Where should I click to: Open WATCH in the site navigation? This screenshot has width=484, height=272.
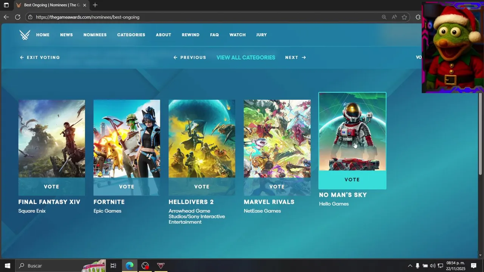pos(237,35)
